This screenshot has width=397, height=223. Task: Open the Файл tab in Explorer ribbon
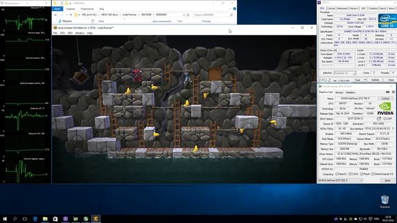coord(58,9)
